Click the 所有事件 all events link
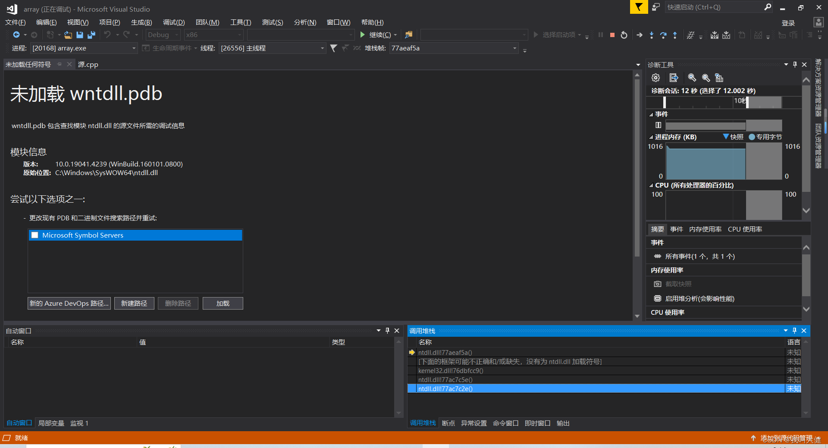The image size is (828, 448). click(x=700, y=257)
